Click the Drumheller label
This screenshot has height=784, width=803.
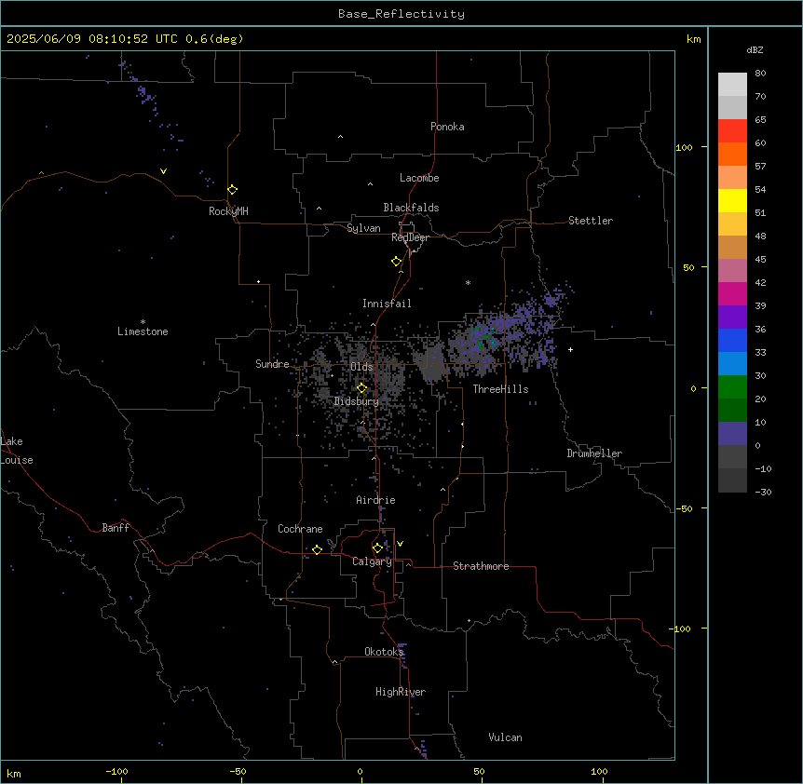click(x=594, y=453)
